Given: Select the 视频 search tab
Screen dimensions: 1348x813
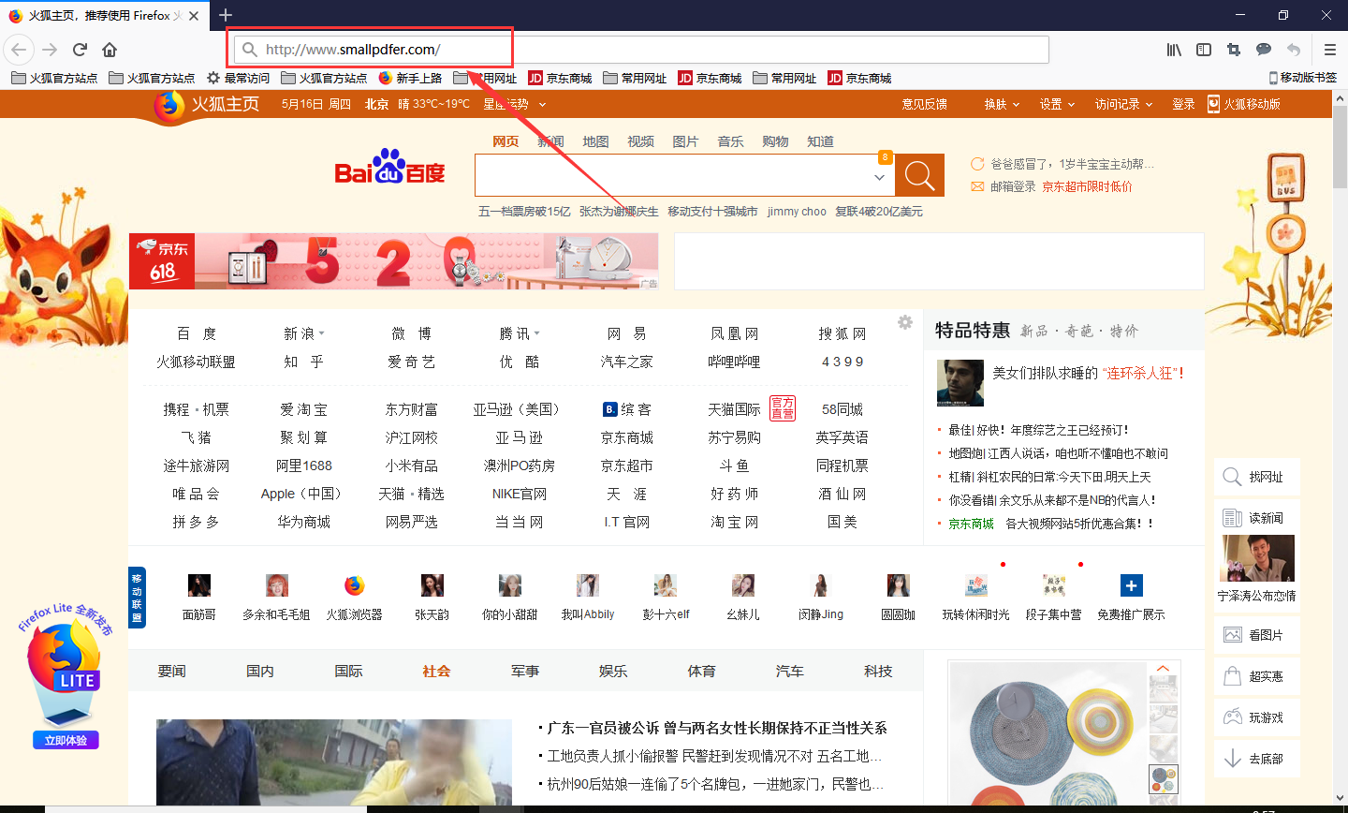Looking at the screenshot, I should tap(640, 141).
